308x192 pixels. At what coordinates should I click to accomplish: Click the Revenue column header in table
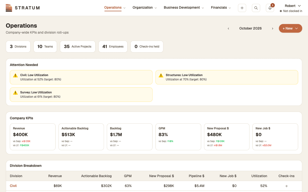click(55, 176)
